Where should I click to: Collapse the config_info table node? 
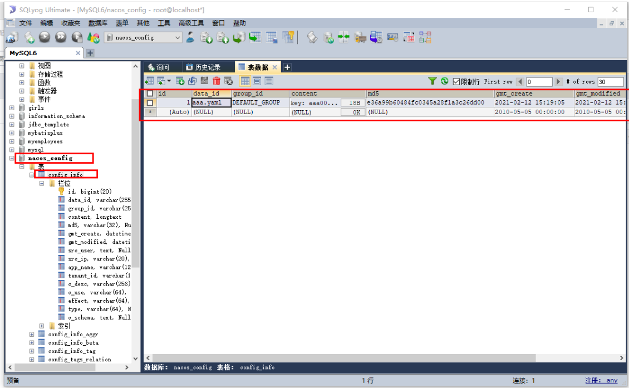[32, 175]
